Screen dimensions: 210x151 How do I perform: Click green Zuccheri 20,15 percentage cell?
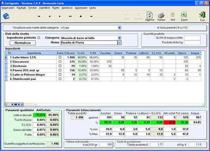click(x=106, y=122)
